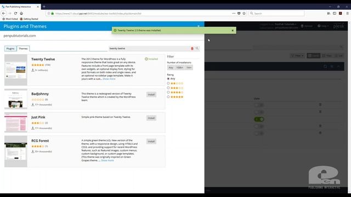
Task: Open the Getting Started bookmark
Action: 29,19
